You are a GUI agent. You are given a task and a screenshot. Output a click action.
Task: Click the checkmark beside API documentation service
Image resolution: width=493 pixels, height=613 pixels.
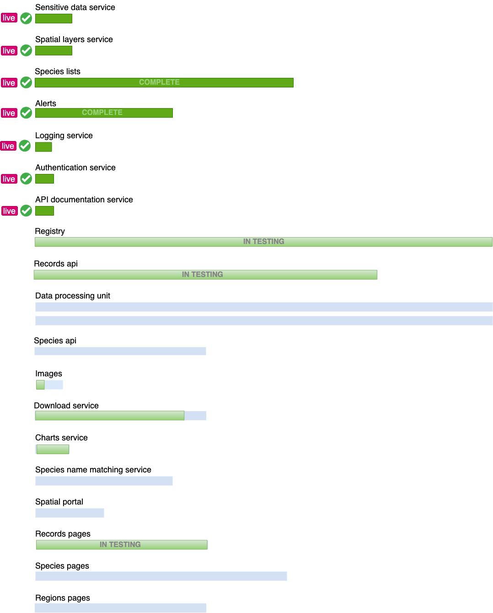click(x=27, y=211)
